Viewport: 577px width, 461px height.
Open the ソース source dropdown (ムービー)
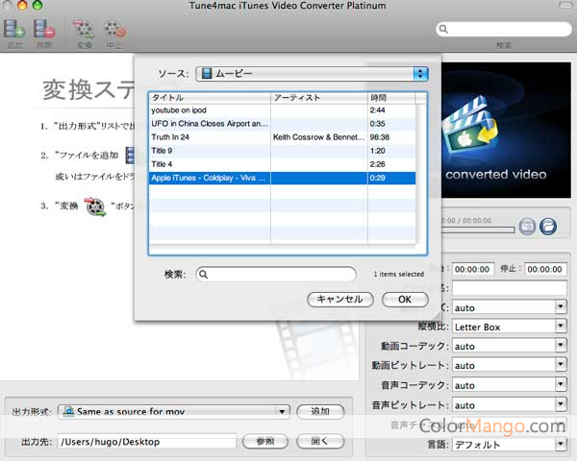[312, 74]
